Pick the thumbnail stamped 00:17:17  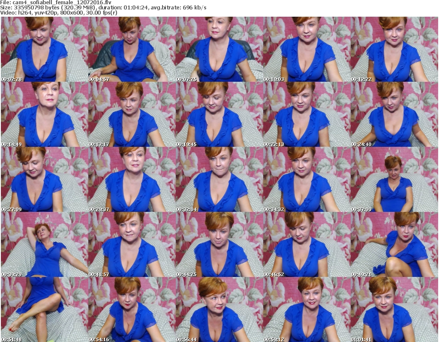point(132,114)
